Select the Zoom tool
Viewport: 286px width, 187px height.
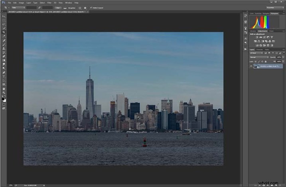pos(4,93)
